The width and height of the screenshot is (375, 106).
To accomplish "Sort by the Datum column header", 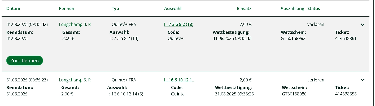I will click(13, 8).
